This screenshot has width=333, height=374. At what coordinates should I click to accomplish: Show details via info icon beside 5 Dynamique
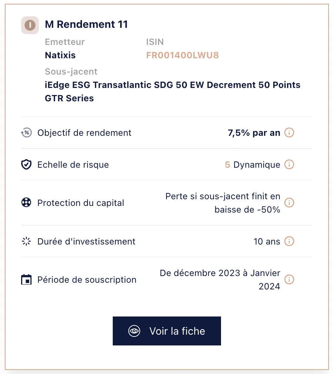(289, 164)
